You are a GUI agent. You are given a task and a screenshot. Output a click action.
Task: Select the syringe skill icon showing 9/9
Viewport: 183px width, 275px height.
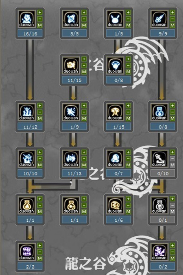pyautogui.click(x=159, y=19)
